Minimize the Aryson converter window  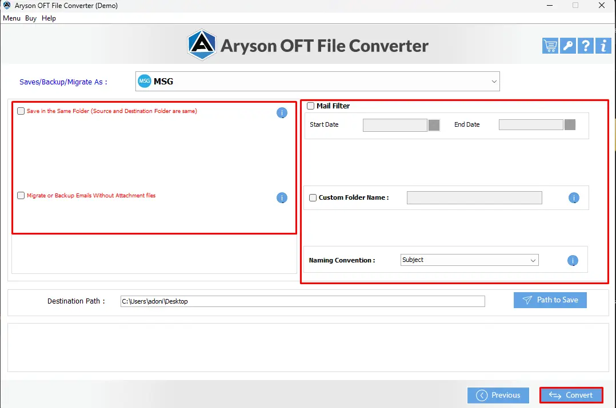550,6
